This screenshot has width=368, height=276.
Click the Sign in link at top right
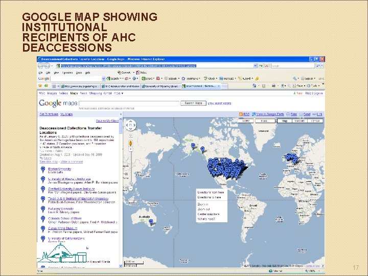pyautogui.click(x=318, y=94)
